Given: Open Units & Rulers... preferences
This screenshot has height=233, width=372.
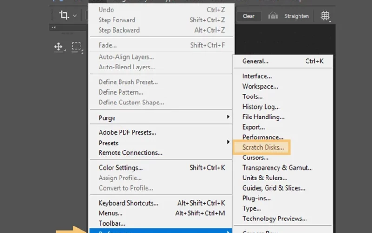Looking at the screenshot, I should [283, 178].
